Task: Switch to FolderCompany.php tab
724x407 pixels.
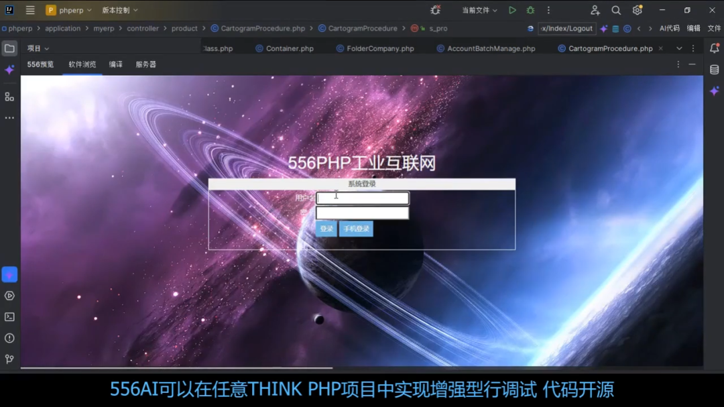Action: pyautogui.click(x=375, y=48)
